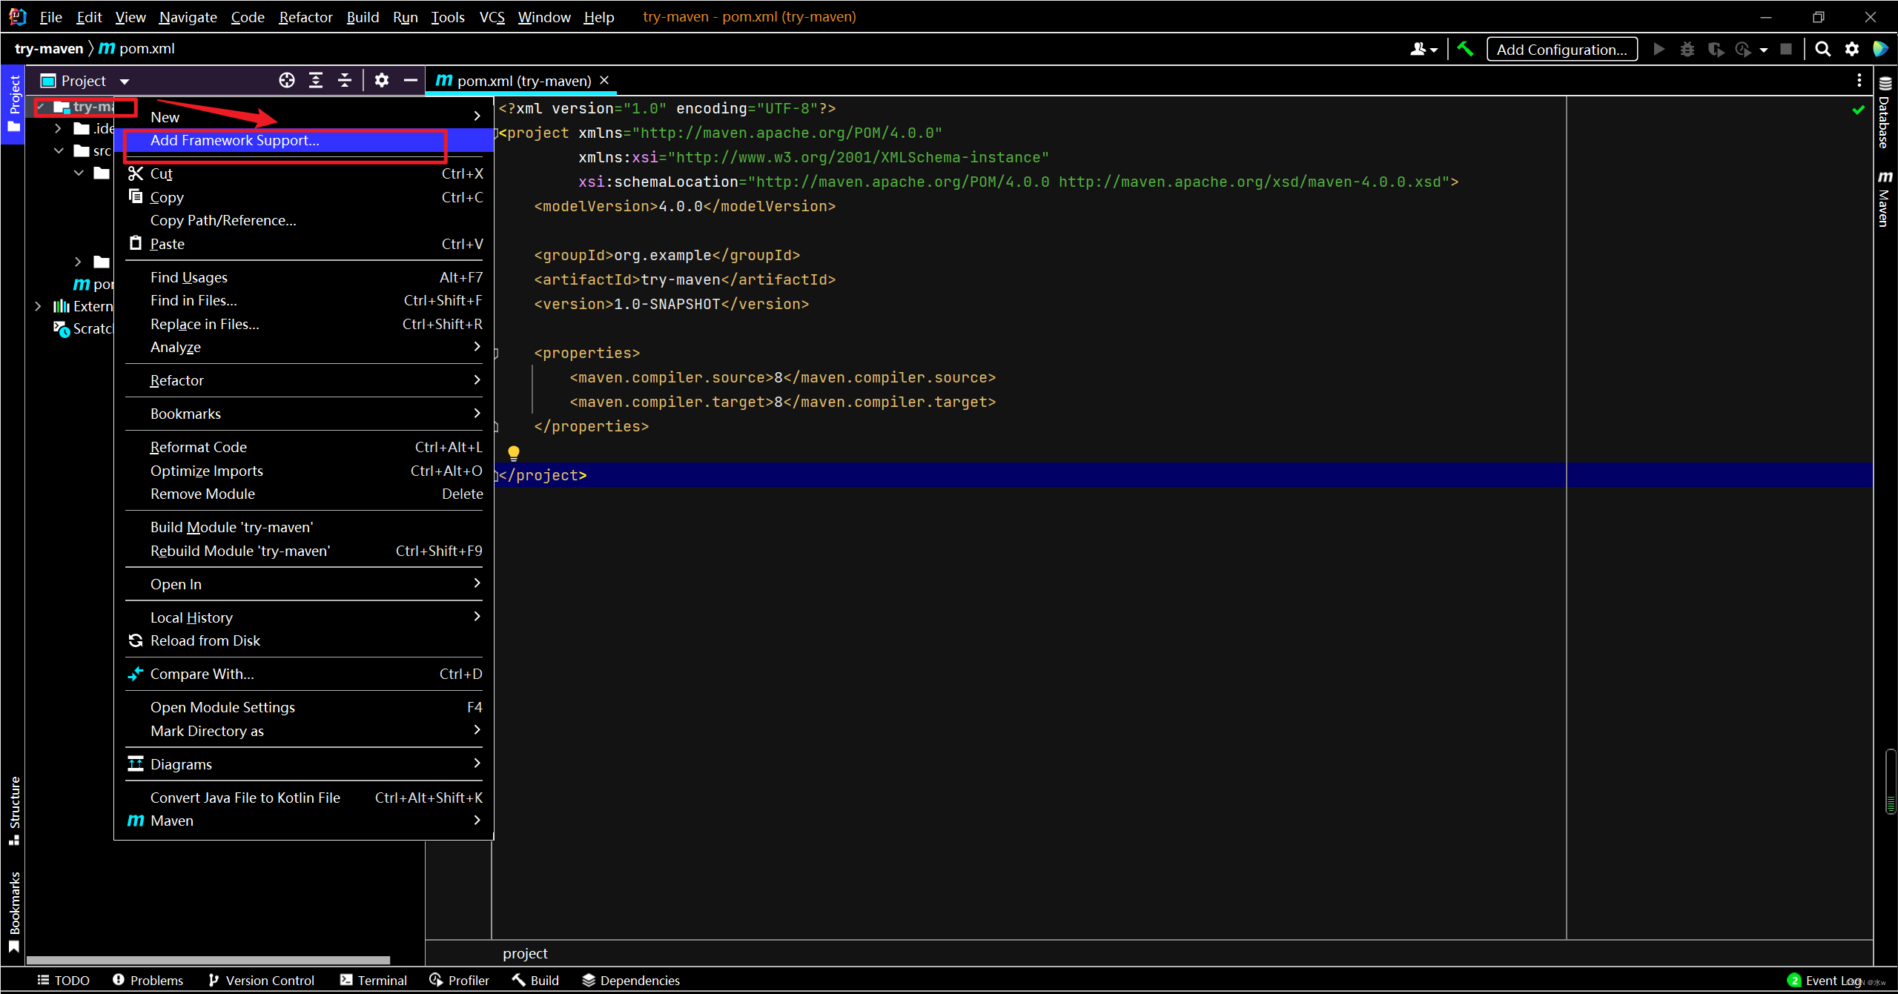1898x994 pixels.
Task: Expand the External Libraries tree node
Action: (x=38, y=306)
